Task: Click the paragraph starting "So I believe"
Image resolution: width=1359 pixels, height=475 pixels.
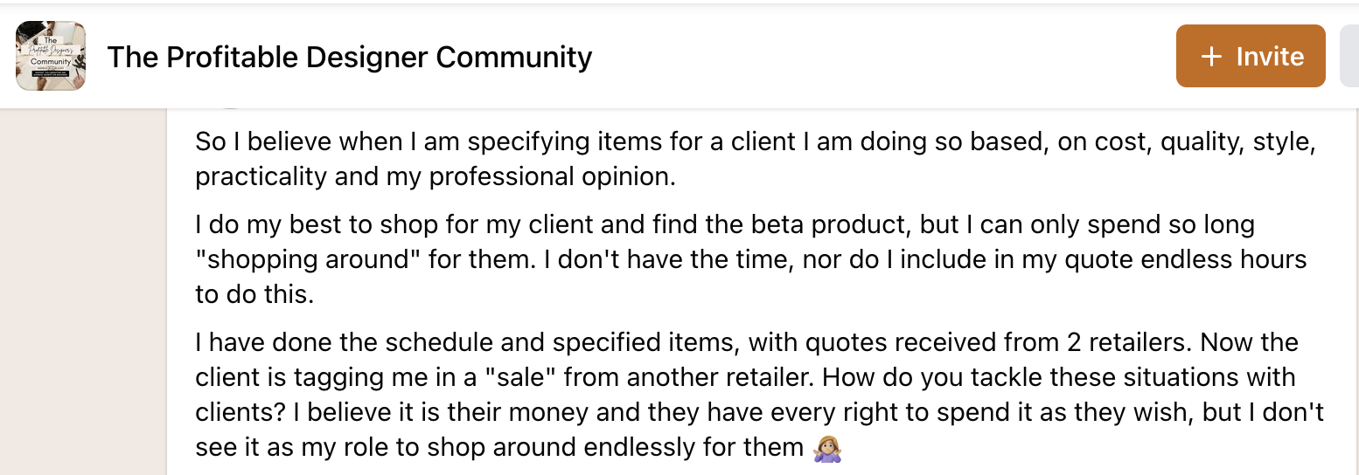Action: 756,158
